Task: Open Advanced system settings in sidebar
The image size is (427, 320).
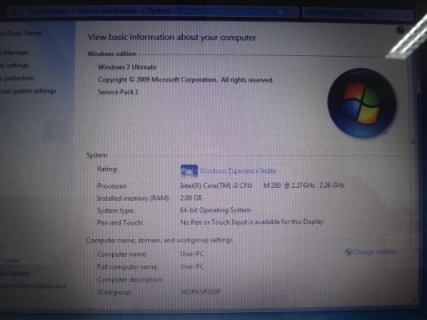Action: (x=28, y=91)
